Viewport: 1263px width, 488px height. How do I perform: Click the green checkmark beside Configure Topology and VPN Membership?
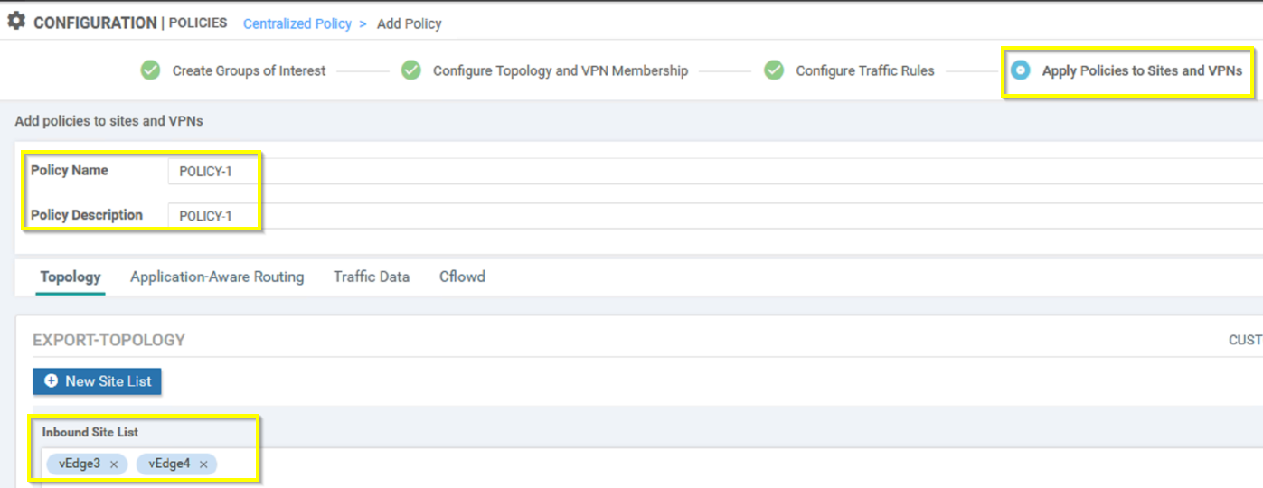(410, 70)
